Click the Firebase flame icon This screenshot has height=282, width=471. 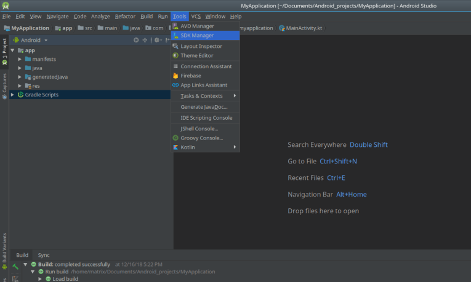[175, 76]
